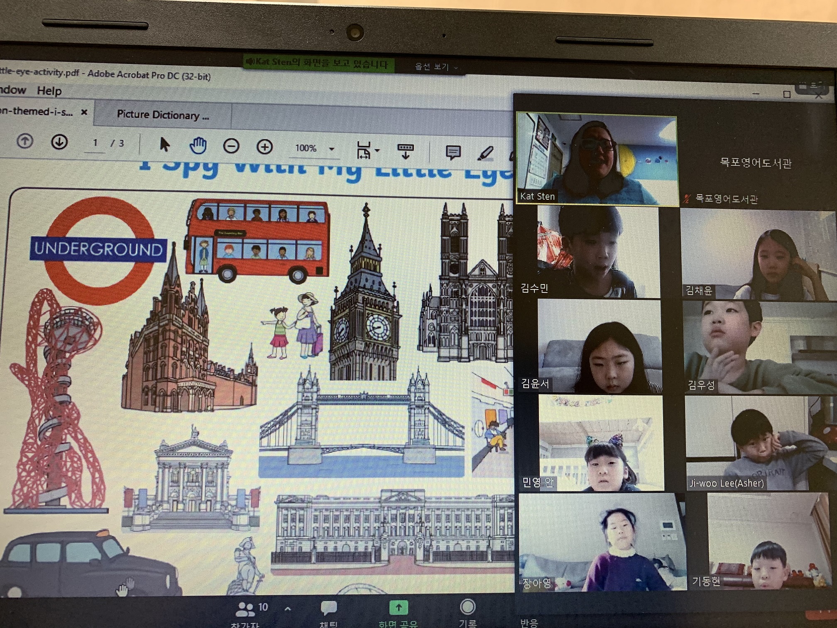Open the 옵션 보기 view options dropdown

(x=436, y=67)
